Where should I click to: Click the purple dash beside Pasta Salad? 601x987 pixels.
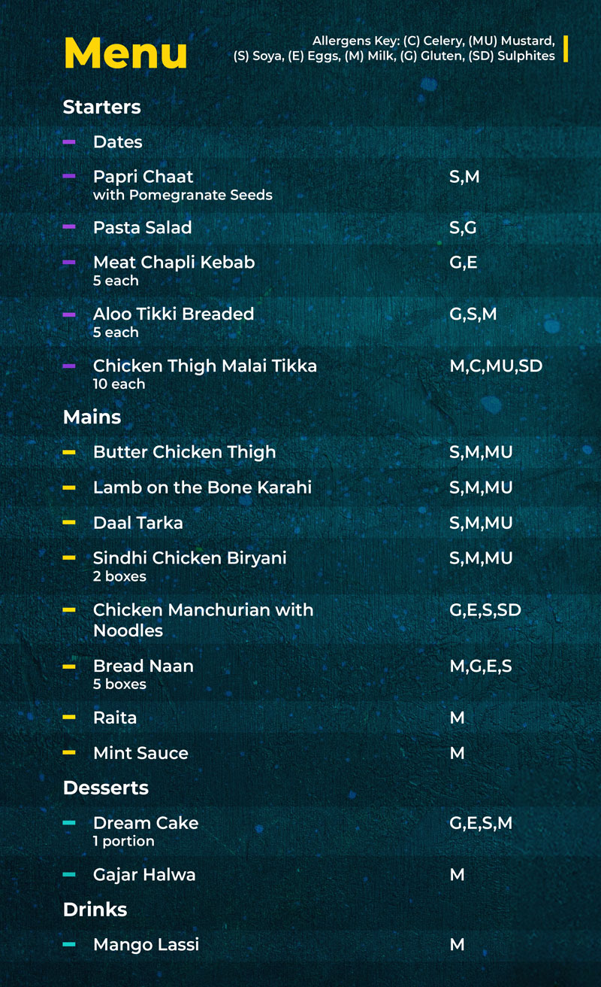(x=69, y=227)
